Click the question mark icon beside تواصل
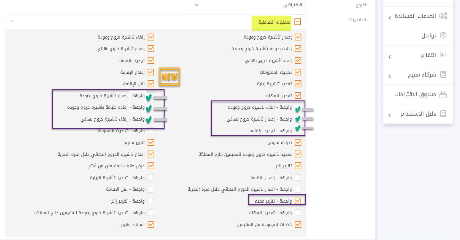 point(443,36)
